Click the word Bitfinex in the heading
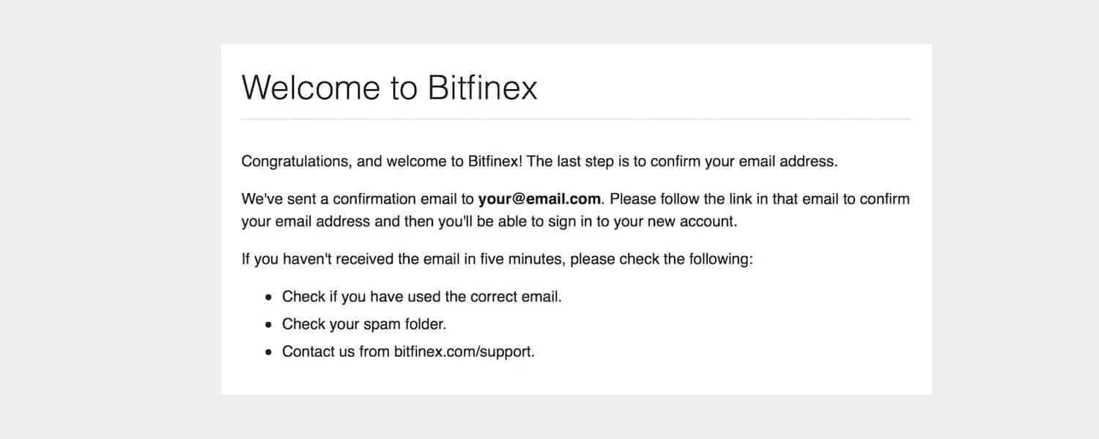 (x=482, y=87)
